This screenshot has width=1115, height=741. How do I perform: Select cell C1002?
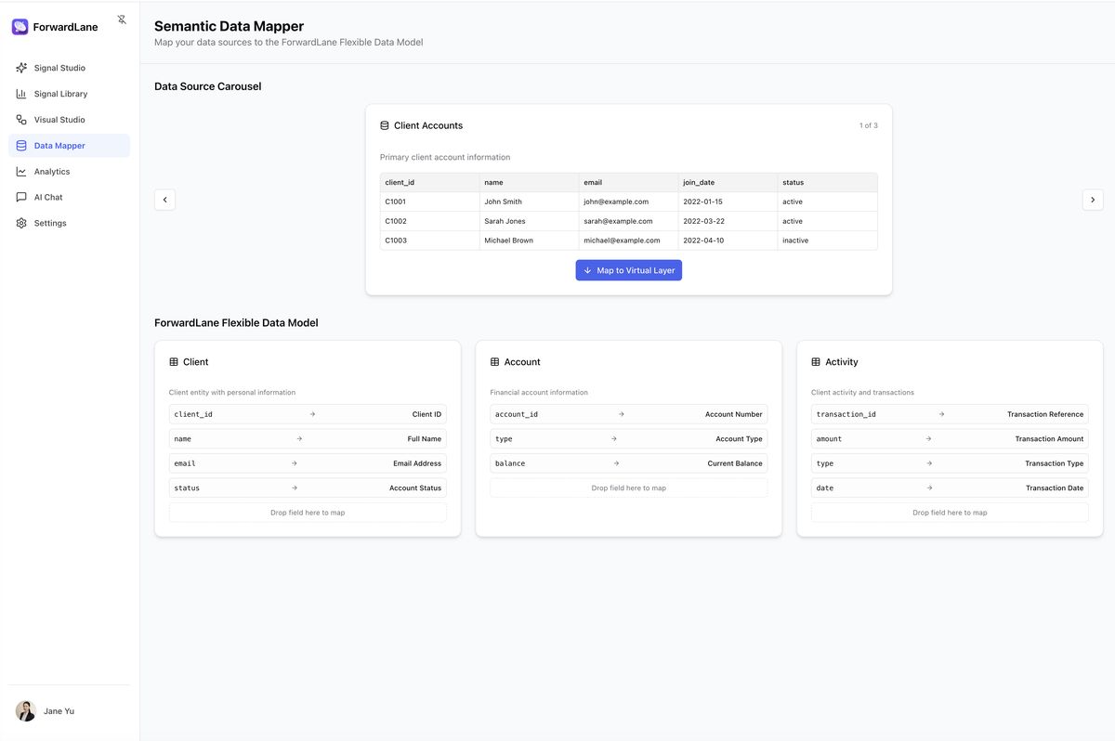pos(430,221)
